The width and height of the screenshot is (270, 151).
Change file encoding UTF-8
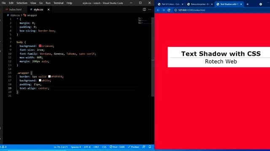pos(87,147)
